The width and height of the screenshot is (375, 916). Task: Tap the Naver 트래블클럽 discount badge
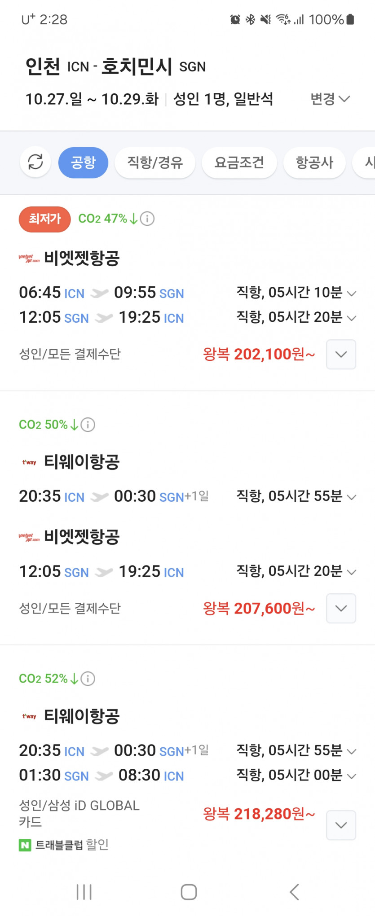pos(64,845)
